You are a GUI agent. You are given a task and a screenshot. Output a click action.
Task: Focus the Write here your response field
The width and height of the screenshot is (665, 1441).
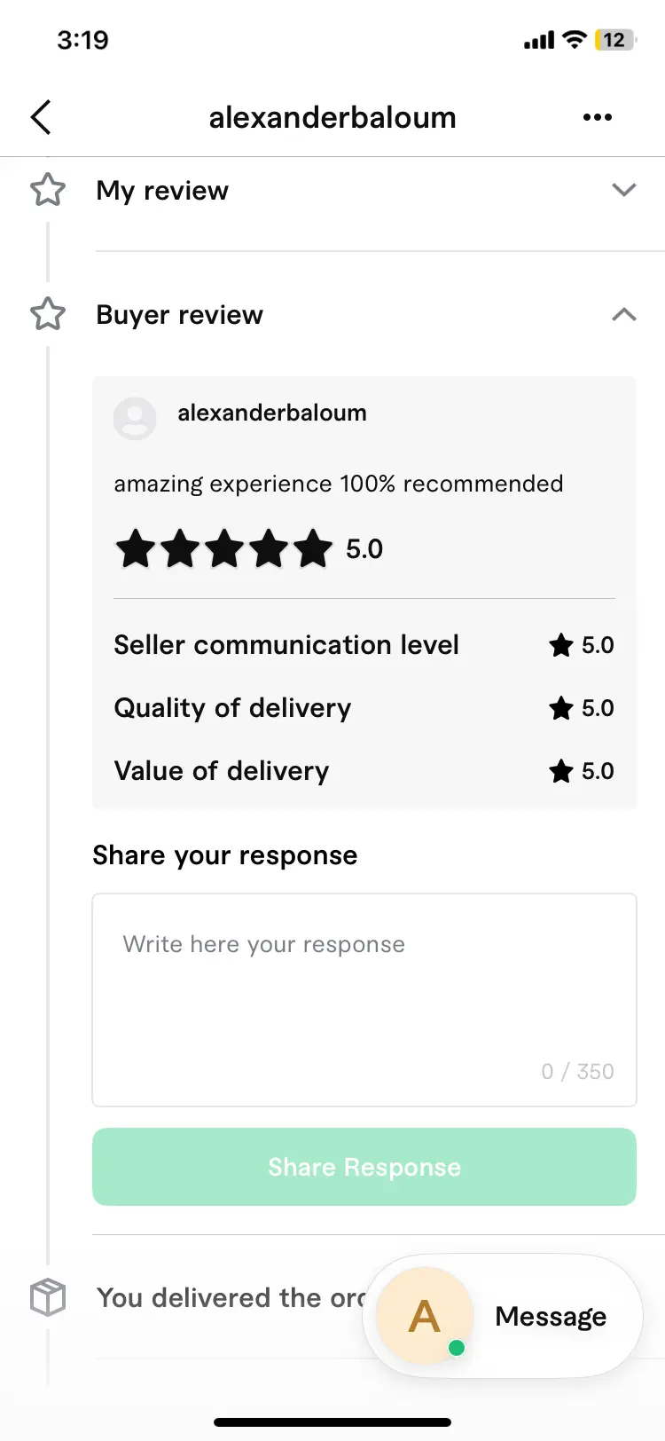364,1000
